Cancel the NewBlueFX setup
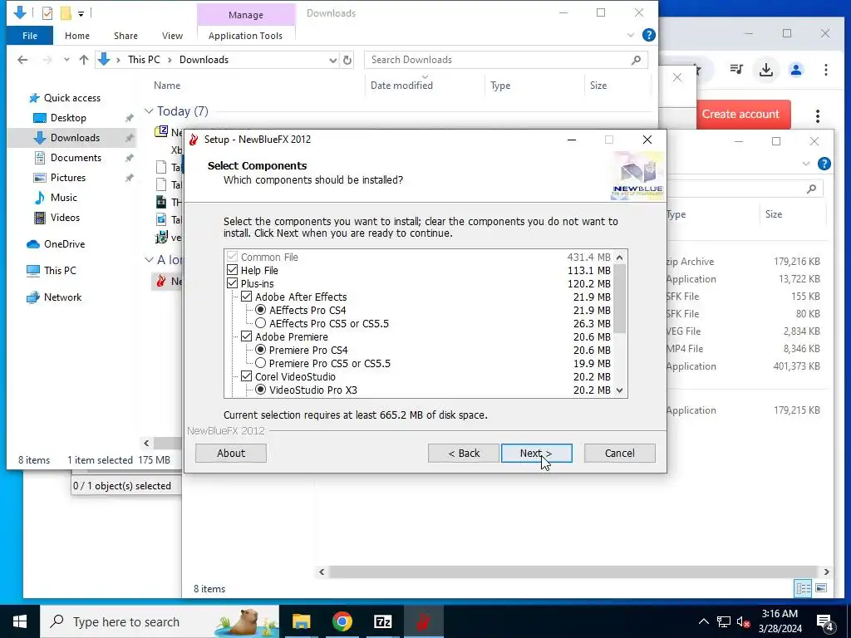The width and height of the screenshot is (851, 638). (619, 453)
